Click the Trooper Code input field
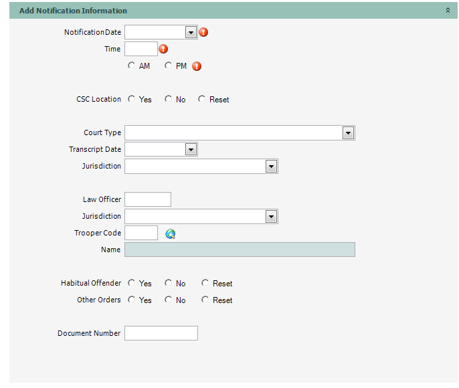The image size is (459, 388). tap(141, 233)
